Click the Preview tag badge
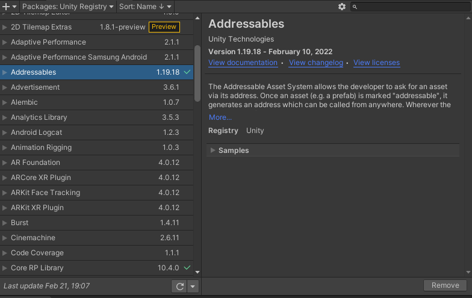 pos(164,26)
